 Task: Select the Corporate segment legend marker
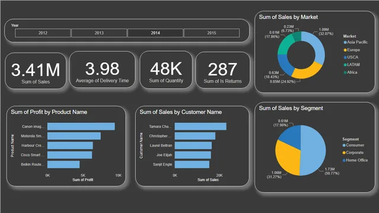344,153
